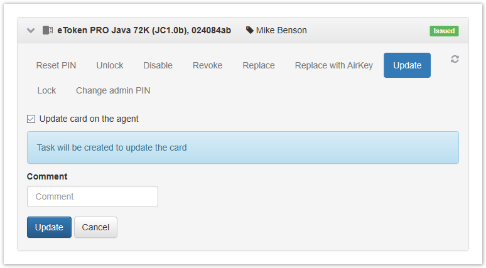Click the tag icon beside Mike Benson
Image resolution: width=486 pixels, height=268 pixels.
pos(250,30)
